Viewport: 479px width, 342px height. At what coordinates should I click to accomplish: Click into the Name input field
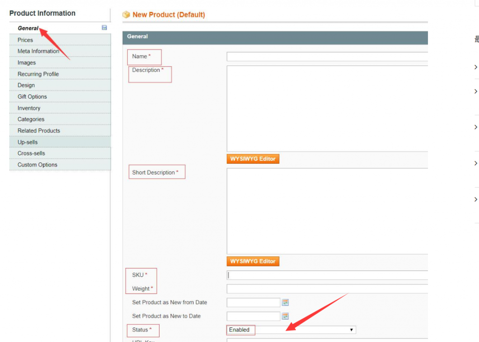[x=327, y=57]
